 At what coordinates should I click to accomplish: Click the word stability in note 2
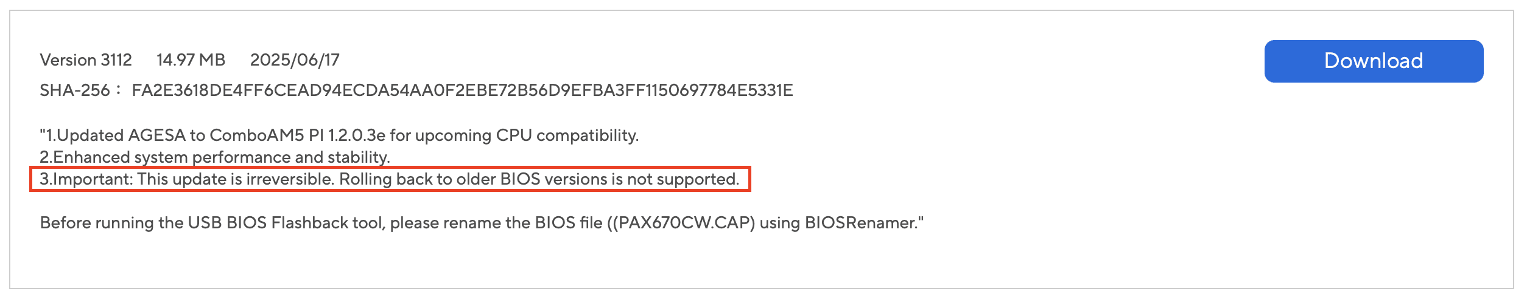coord(358,157)
